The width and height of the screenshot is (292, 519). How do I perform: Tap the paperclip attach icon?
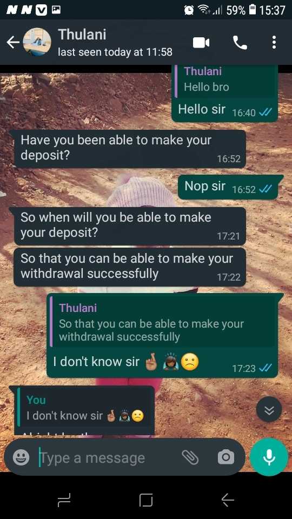(190, 457)
